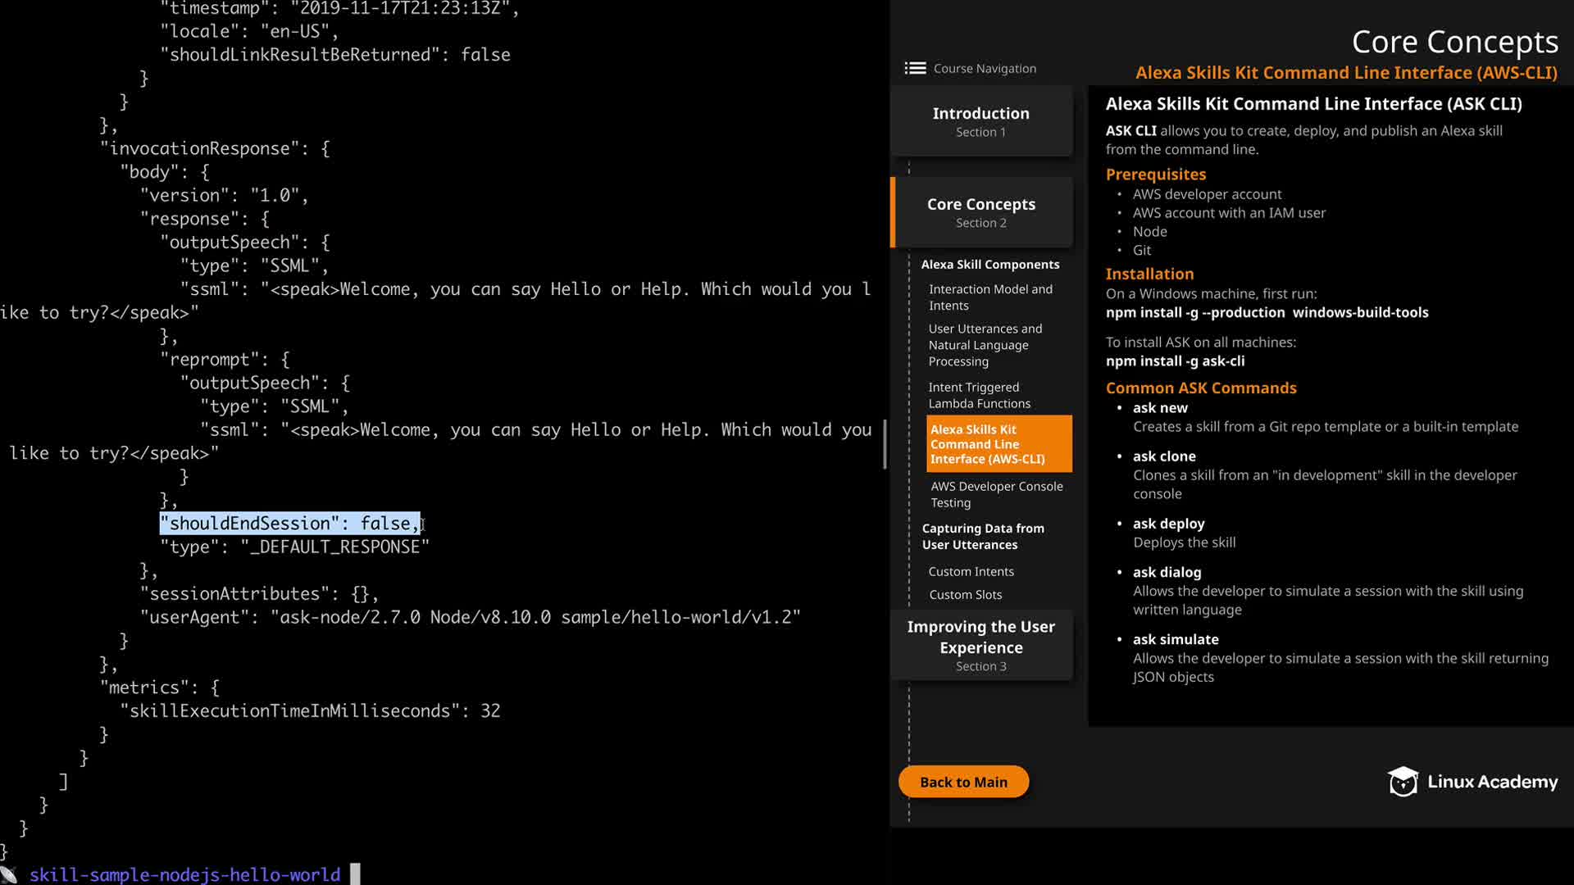Click the Course Navigation label
1574x885 pixels.
[x=984, y=69]
